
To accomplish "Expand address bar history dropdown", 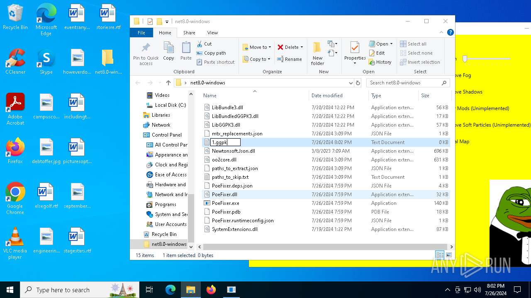I will point(351,83).
